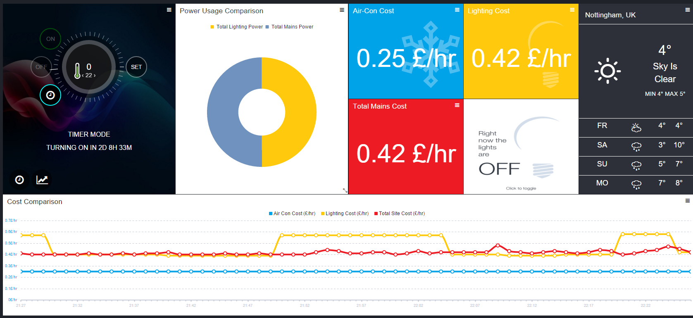Open Power Usage Comparison widget menu

(342, 10)
